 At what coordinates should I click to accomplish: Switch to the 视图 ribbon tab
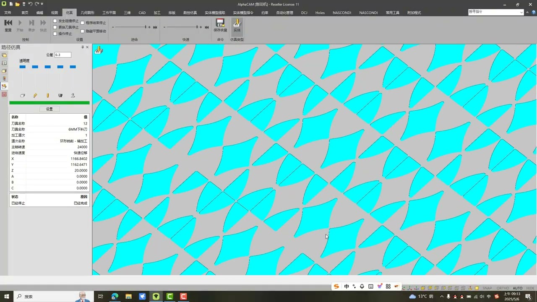(55, 13)
